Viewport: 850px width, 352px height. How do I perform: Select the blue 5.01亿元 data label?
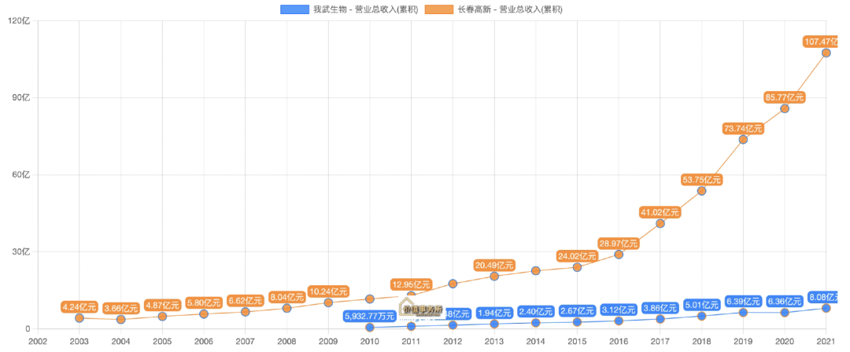(701, 305)
